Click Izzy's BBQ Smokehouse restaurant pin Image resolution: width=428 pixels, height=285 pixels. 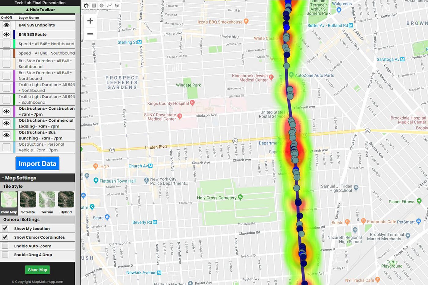[246, 21]
